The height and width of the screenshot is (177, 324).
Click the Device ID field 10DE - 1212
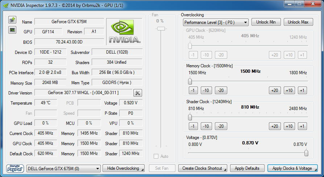(50, 52)
